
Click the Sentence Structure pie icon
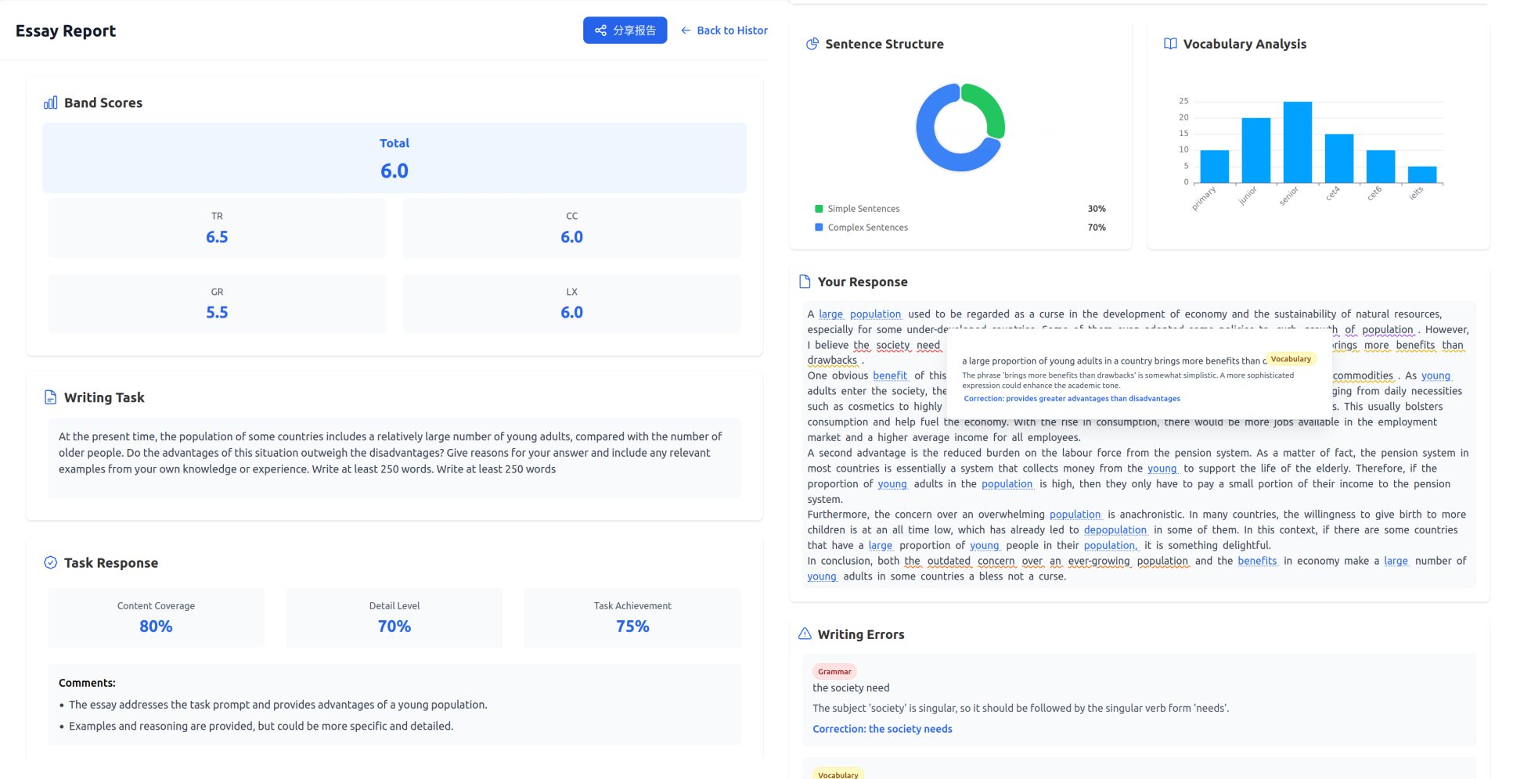(812, 44)
